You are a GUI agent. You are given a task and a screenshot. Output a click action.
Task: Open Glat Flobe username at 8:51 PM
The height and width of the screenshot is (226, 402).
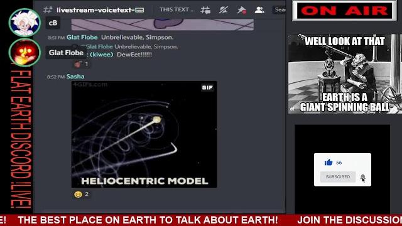click(x=82, y=38)
